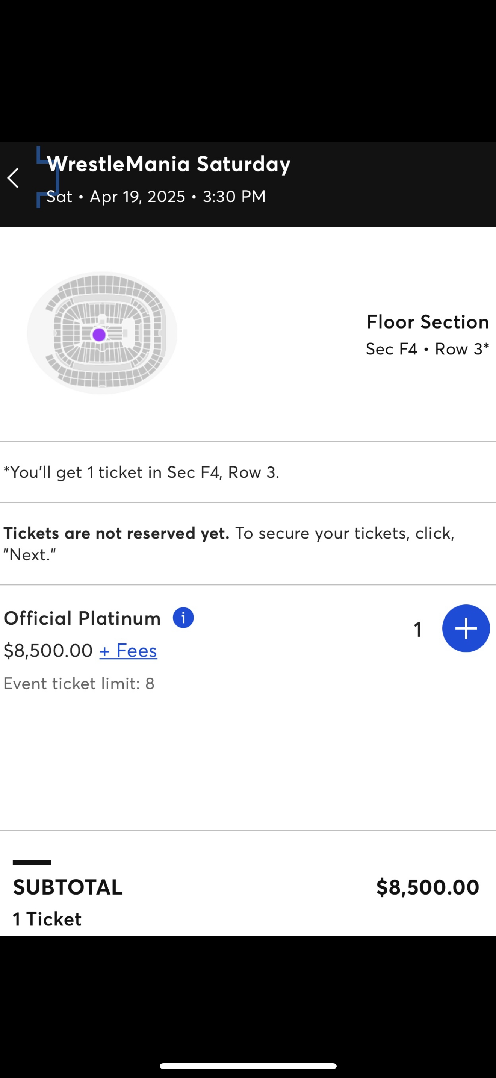Tap the blue info icon beside Official Platinum
This screenshot has height=1078, width=496.
click(x=183, y=618)
